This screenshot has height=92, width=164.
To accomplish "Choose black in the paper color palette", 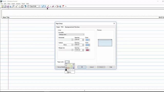I will pos(66,70).
